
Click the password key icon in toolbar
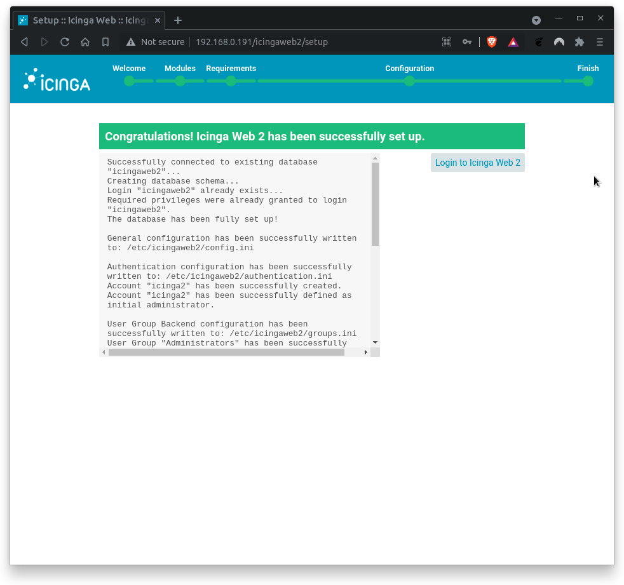[x=467, y=42]
